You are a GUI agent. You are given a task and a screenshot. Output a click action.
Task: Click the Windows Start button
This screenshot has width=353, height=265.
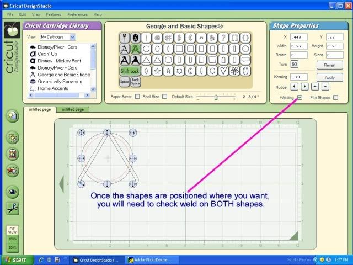pos(17,260)
